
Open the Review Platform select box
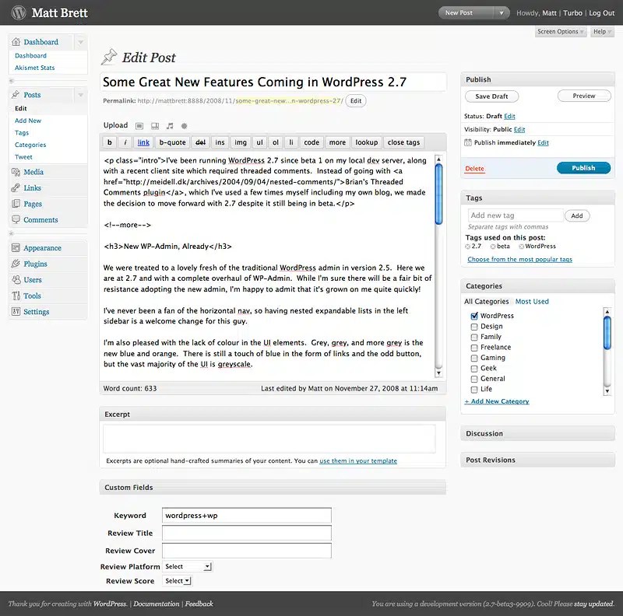[188, 566]
